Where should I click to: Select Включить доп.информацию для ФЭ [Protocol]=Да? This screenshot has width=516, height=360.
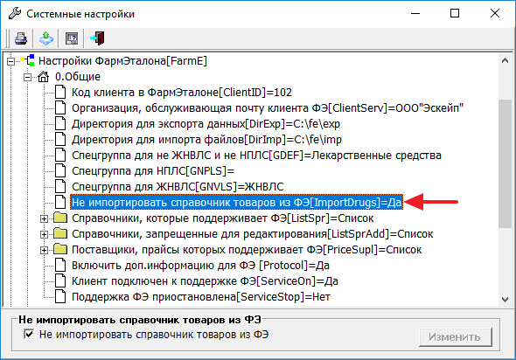click(x=200, y=266)
